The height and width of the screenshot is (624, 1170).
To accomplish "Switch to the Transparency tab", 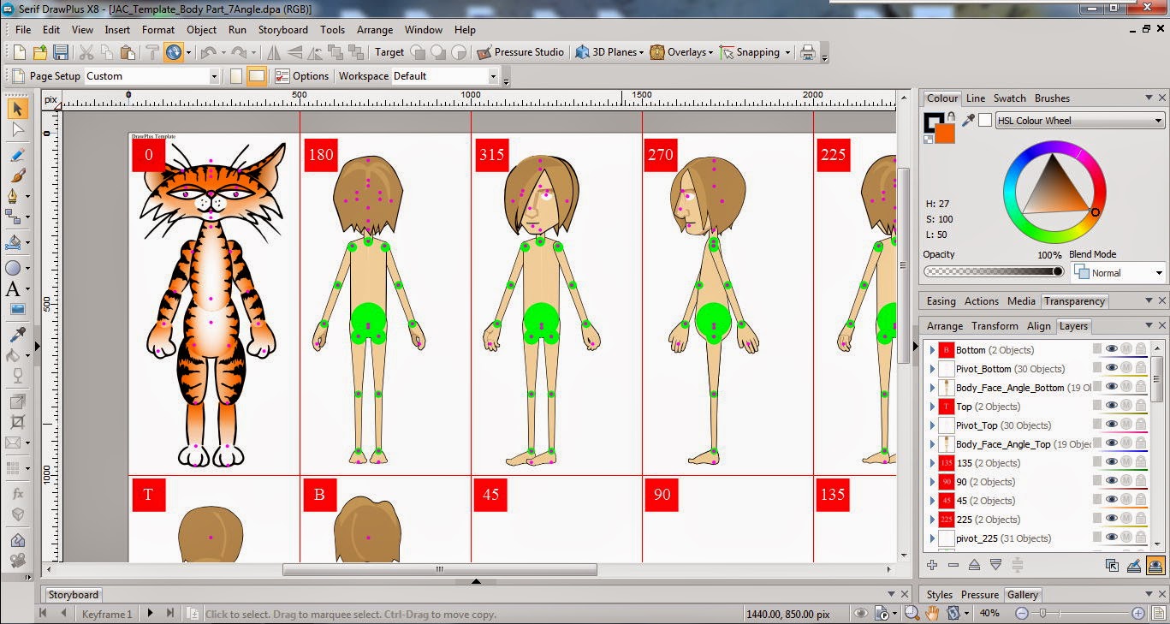I will pos(1074,300).
